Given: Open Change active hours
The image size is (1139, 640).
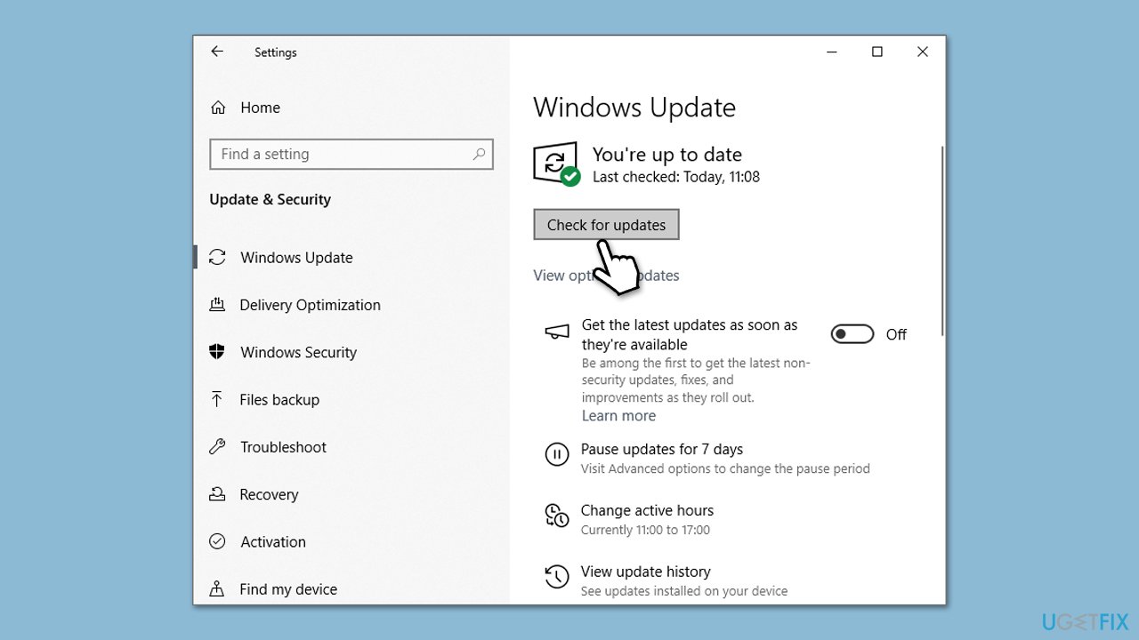Looking at the screenshot, I should pyautogui.click(x=647, y=510).
